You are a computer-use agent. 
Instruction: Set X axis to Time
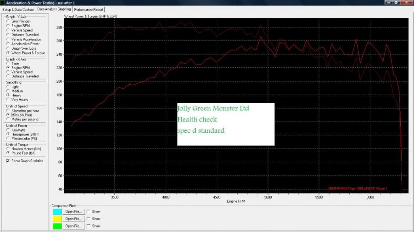[x=8, y=64]
